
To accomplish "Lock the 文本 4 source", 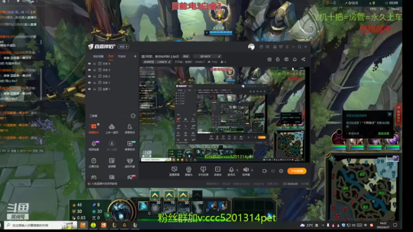I will click(94, 63).
